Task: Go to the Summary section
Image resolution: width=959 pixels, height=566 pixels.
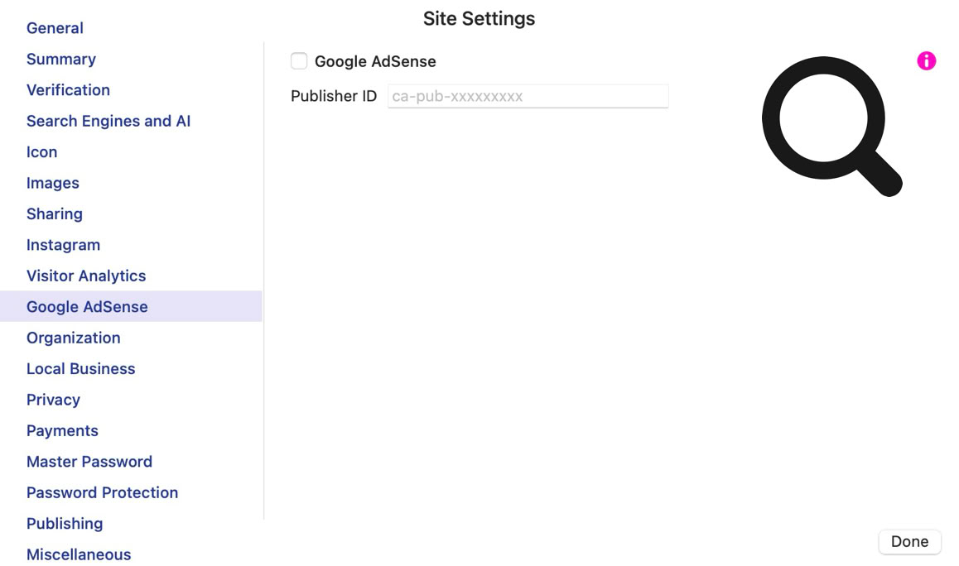Action: [61, 59]
